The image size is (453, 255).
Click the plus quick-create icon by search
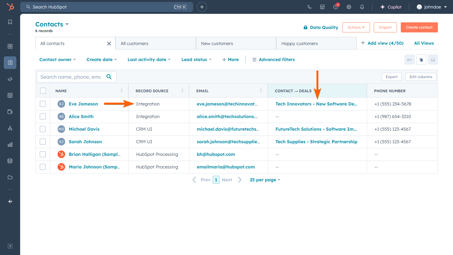[202, 7]
